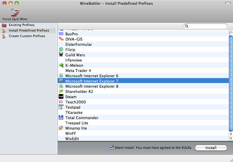Click the Shareholder R2 icon

pos(61,91)
